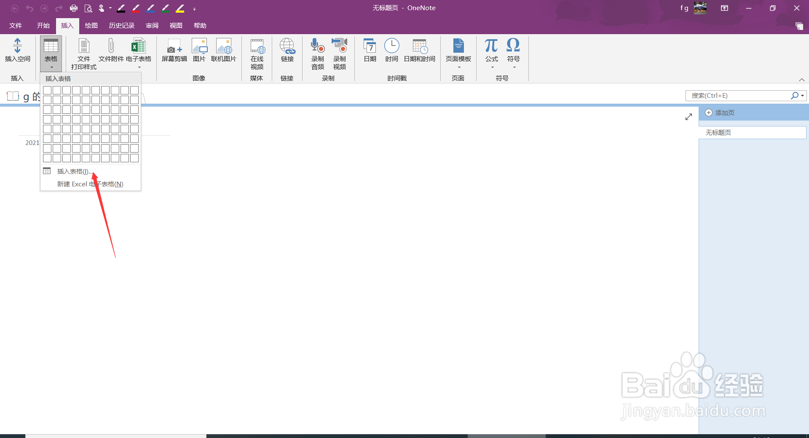Open the Symbol (符号) omega dropdown
809x438 pixels.
pyautogui.click(x=513, y=53)
